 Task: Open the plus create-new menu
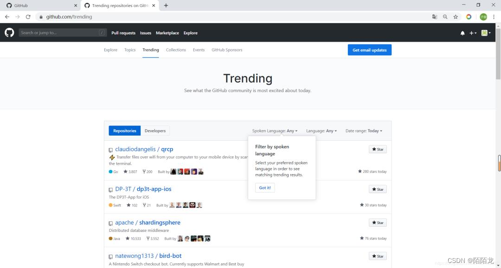[x=473, y=33]
